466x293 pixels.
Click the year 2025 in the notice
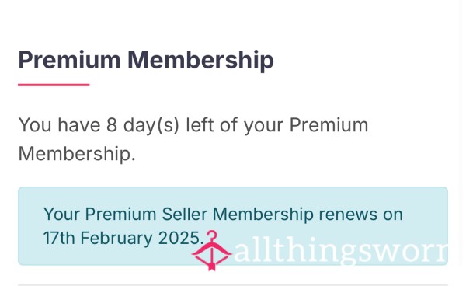[181, 238]
